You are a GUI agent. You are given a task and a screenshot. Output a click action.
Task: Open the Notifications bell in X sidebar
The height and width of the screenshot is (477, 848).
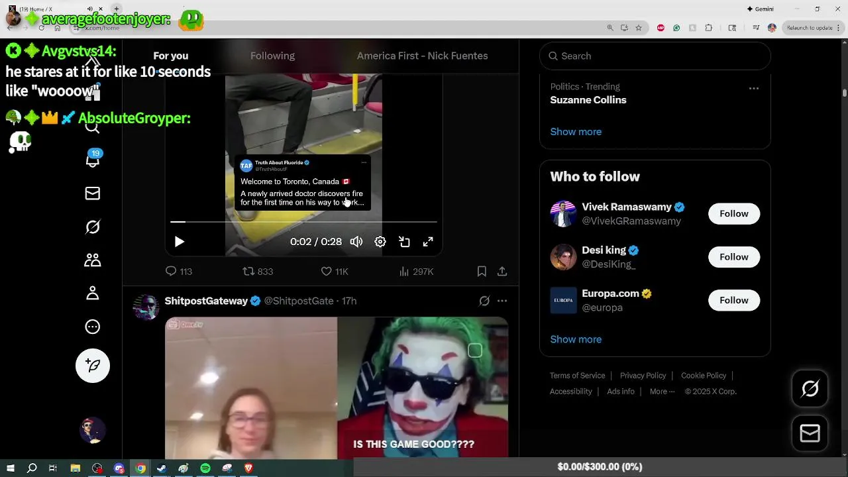coord(92,160)
